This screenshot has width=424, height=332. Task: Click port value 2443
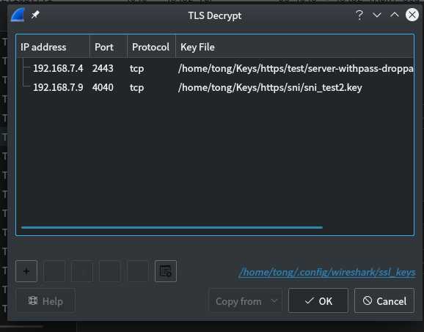pyautogui.click(x=103, y=68)
